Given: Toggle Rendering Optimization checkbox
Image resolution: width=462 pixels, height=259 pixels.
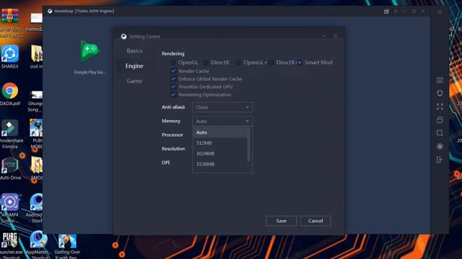Looking at the screenshot, I should (x=173, y=94).
